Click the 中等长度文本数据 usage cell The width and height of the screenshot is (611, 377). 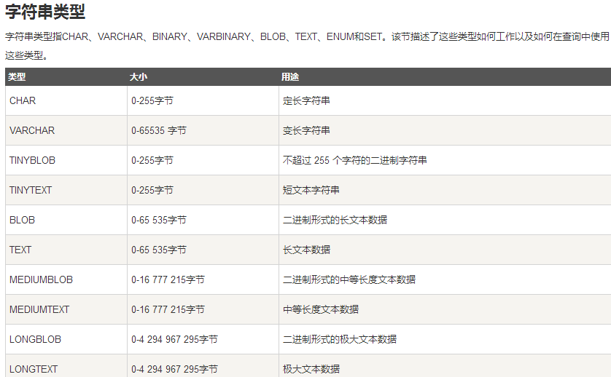[445, 309]
